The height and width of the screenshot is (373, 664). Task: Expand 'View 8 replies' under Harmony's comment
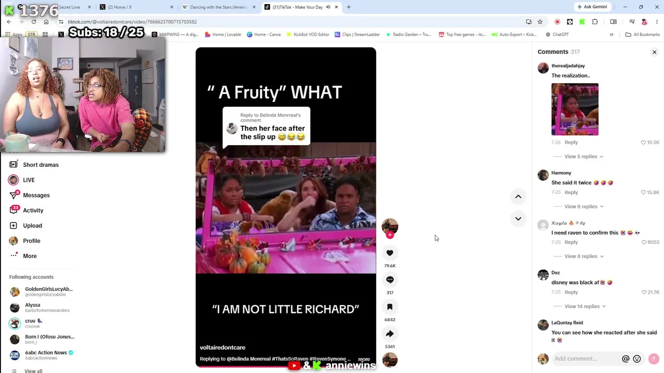pos(584,207)
